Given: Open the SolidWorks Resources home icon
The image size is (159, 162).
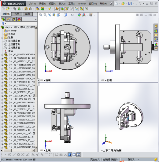Looking at the screenshot, I should point(156,26).
